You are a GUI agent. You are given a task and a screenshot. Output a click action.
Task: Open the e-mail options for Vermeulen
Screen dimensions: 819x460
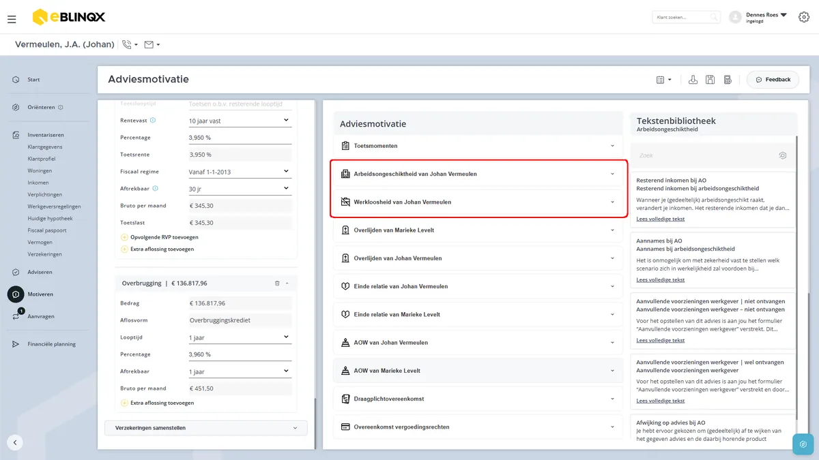pos(152,44)
